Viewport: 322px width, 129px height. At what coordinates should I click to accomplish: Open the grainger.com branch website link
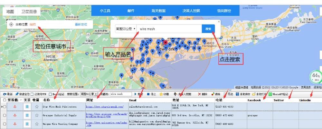click(106, 115)
